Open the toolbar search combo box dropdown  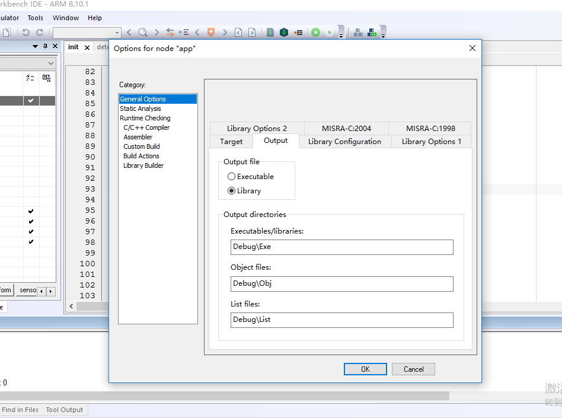coord(116,33)
